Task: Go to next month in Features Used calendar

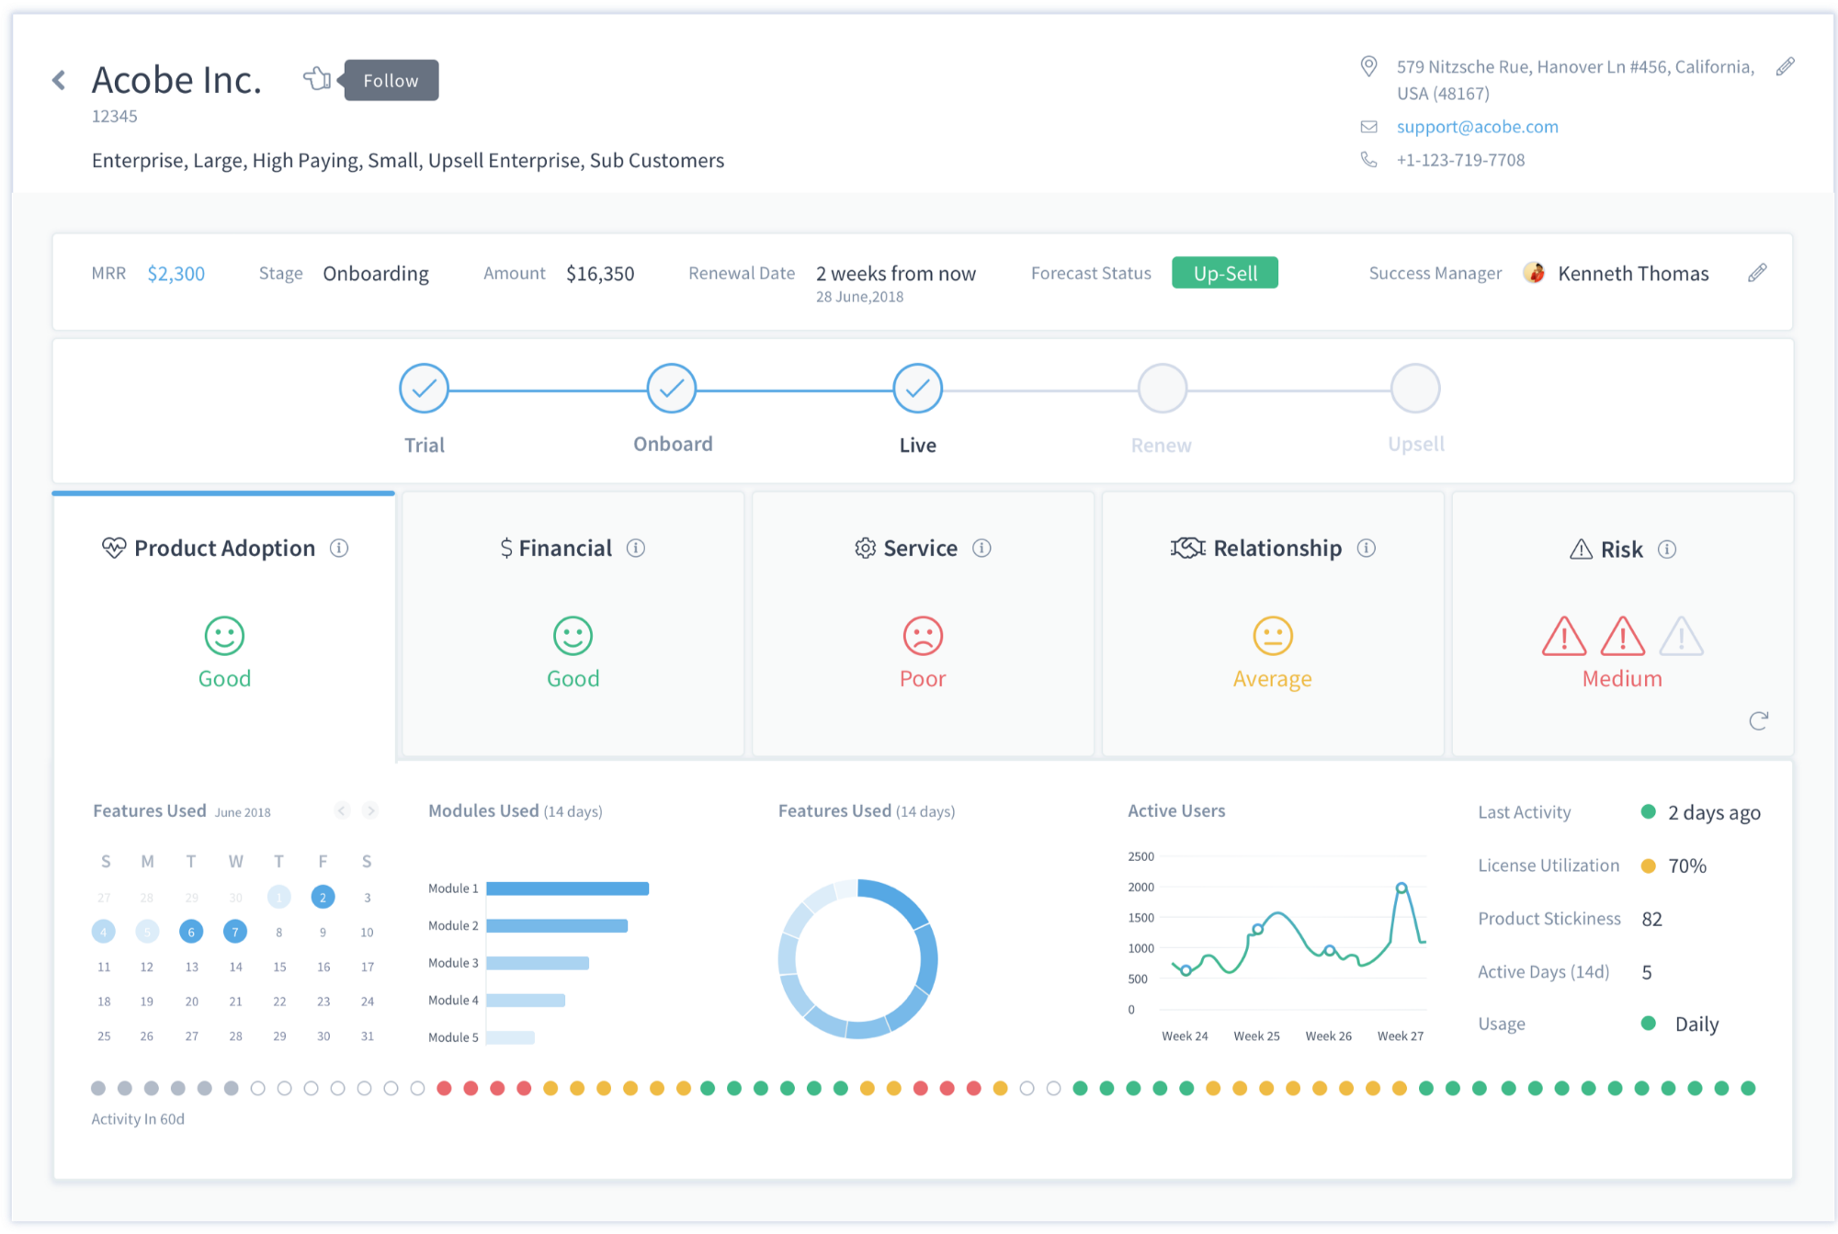Action: point(370,810)
